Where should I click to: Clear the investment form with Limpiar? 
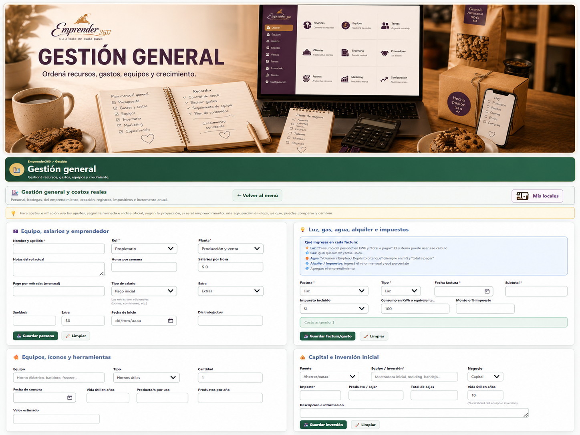[365, 425]
